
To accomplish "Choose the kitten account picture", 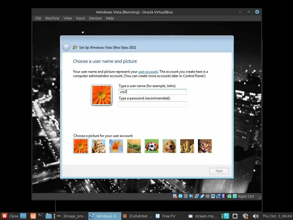I will click(205, 146).
